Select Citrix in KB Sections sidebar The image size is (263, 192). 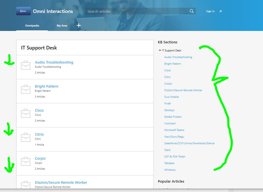pos(167,77)
